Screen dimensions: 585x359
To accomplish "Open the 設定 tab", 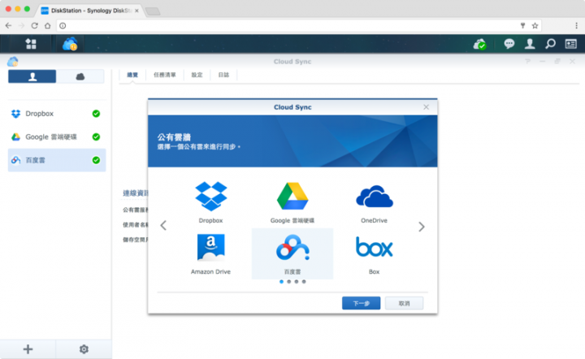I will (x=197, y=75).
